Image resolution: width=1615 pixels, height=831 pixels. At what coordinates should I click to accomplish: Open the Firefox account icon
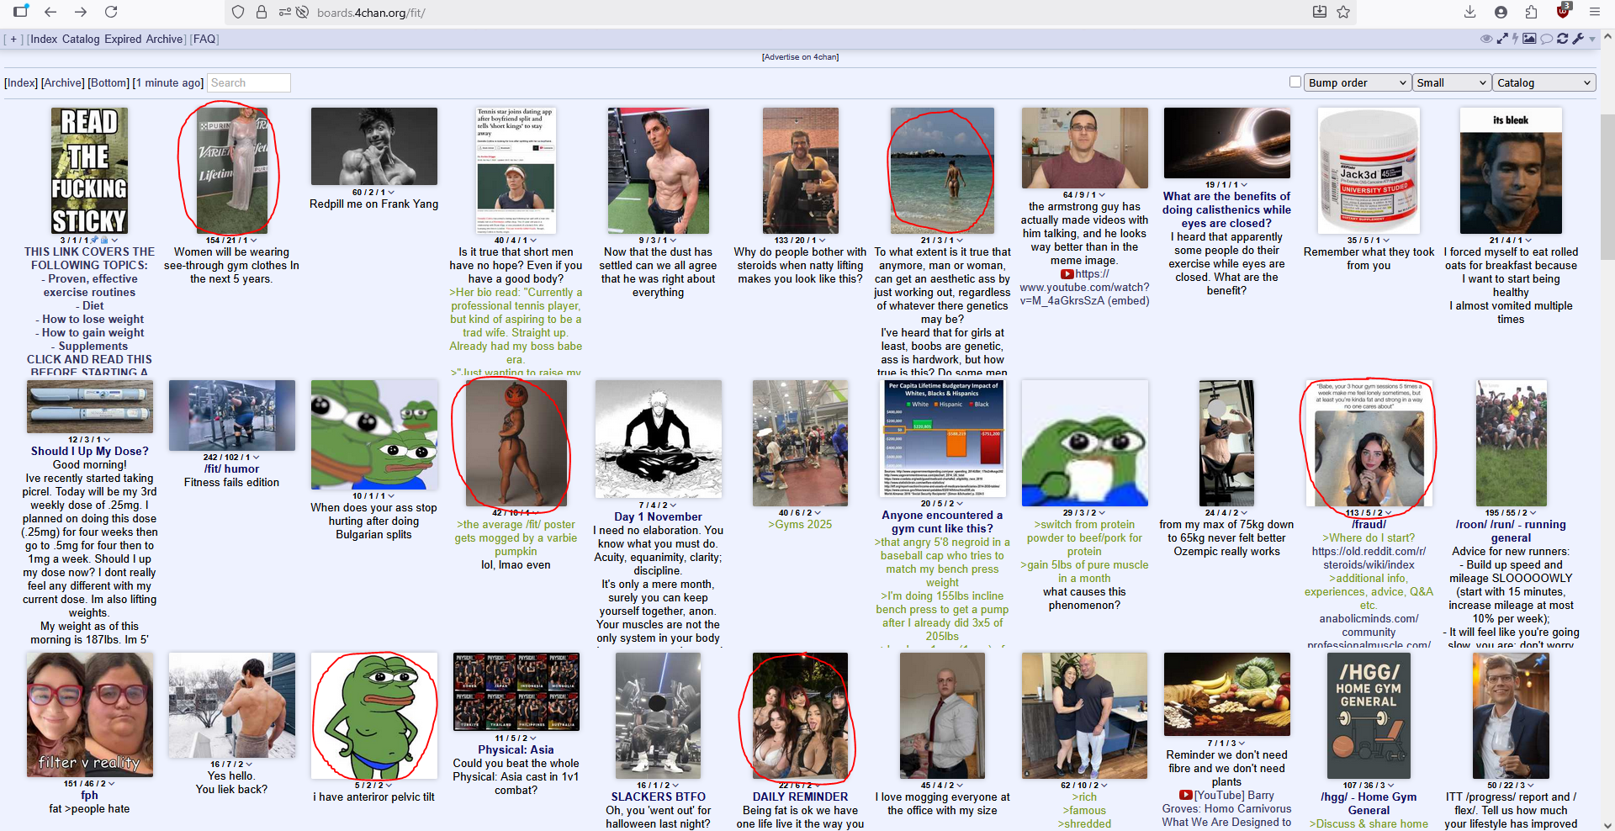(x=1501, y=12)
